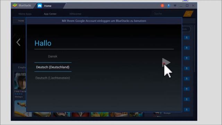Image resolution: width=222 pixels, height=125 pixels.
Task: Focus the Suche search field
Action: [x=167, y=14]
